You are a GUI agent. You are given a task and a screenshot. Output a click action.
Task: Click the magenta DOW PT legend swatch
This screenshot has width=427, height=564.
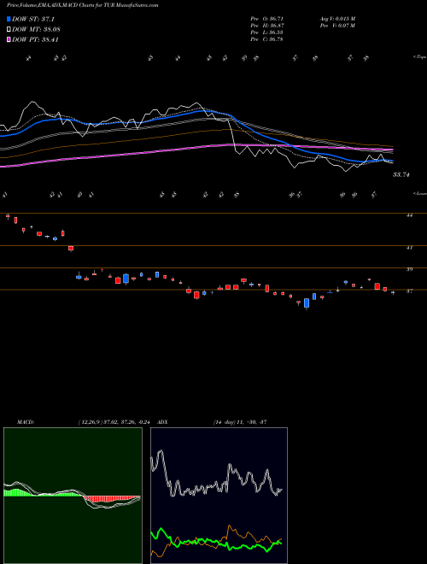point(9,39)
